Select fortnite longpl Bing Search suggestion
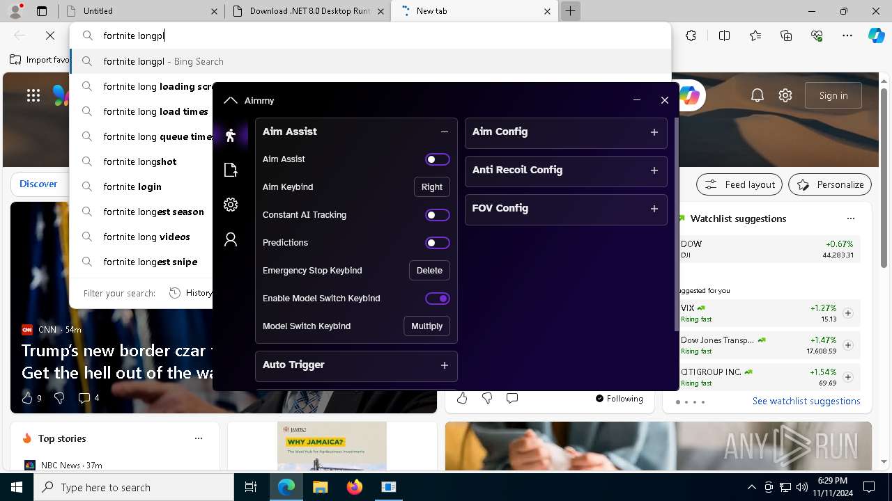This screenshot has width=892, height=501. tap(370, 61)
